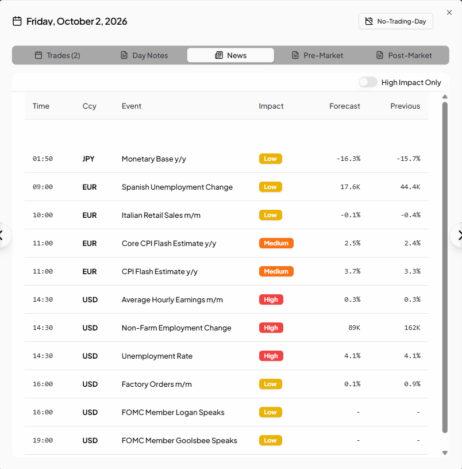Click the JPY currency cell
Screen dimensions: 462x469
(x=88, y=159)
